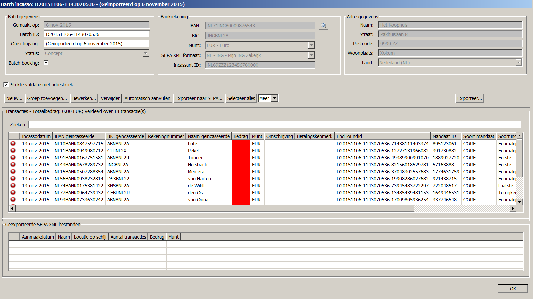Open the SEPA XML formaat dropdown
Image resolution: width=533 pixels, height=299 pixels.
click(311, 55)
